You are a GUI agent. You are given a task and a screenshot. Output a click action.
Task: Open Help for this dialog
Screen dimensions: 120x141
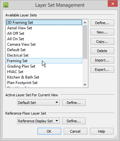click(102, 131)
